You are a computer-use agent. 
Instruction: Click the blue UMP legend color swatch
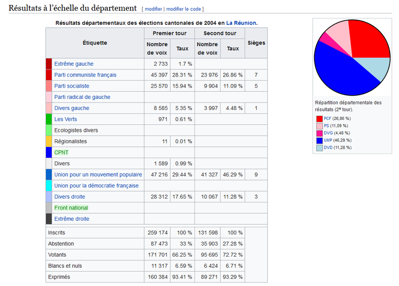(319, 141)
